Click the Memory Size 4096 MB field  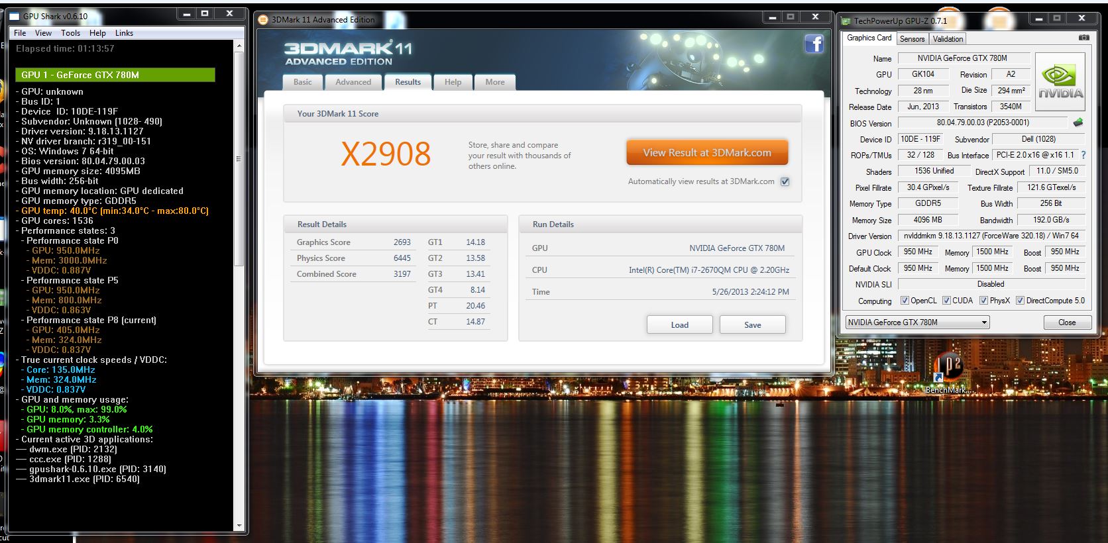928,220
